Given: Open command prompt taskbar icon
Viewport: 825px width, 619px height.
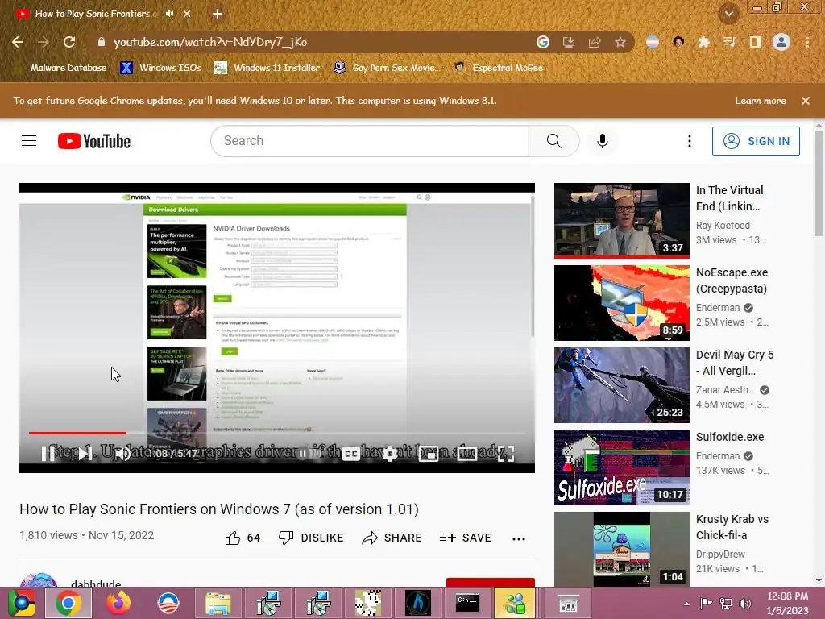Looking at the screenshot, I should tap(467, 603).
